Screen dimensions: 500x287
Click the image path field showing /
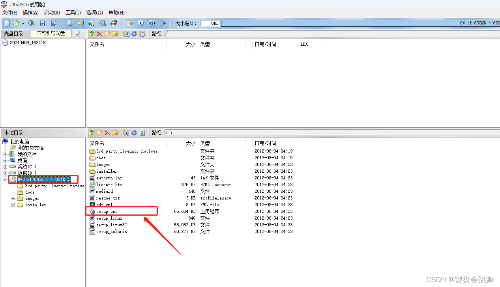point(331,34)
